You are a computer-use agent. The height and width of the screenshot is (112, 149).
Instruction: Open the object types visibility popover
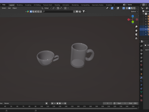(x=108, y=8)
